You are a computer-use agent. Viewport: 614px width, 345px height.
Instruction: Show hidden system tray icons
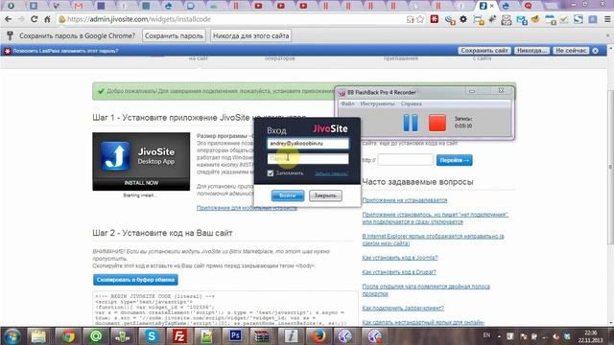(499, 336)
